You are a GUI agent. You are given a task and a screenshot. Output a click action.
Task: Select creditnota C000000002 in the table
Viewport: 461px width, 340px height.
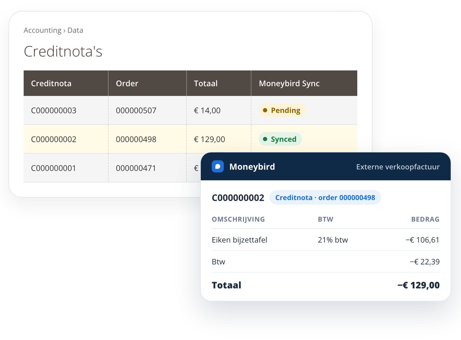[x=54, y=139]
